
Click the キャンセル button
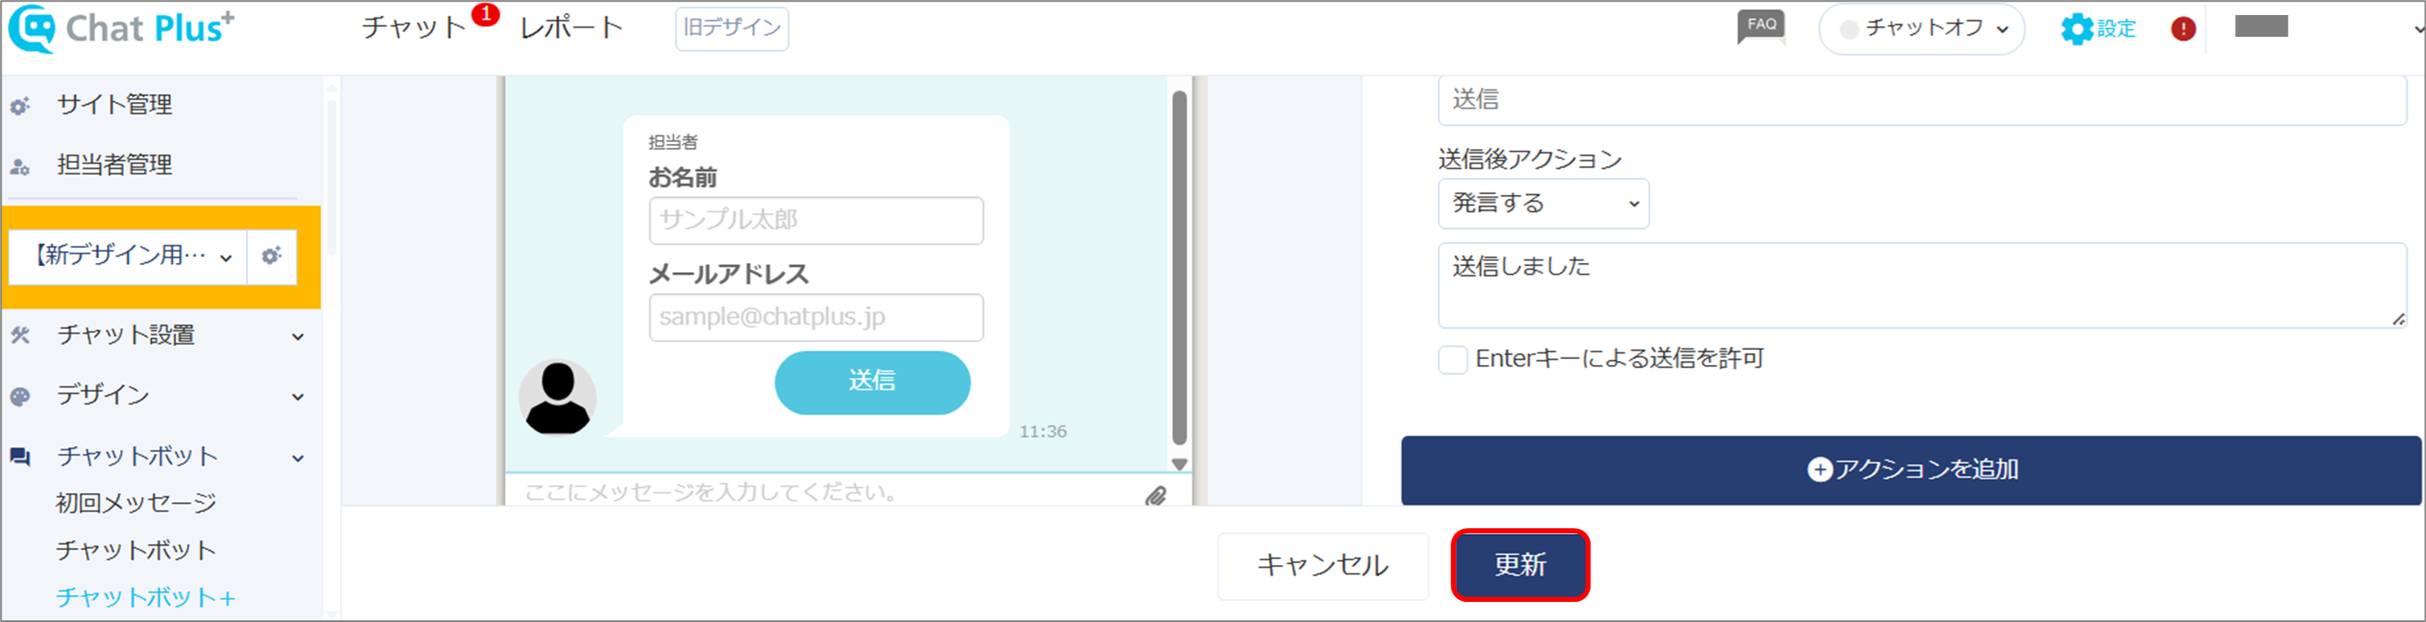(1323, 565)
